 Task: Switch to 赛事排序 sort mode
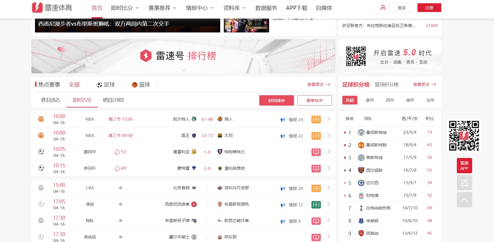click(x=314, y=100)
